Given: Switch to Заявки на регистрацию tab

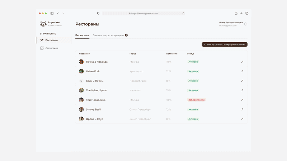Looking at the screenshot, I should coord(110,35).
